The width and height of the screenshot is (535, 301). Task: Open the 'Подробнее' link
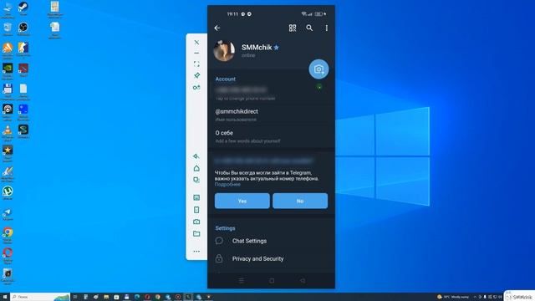coord(227,184)
